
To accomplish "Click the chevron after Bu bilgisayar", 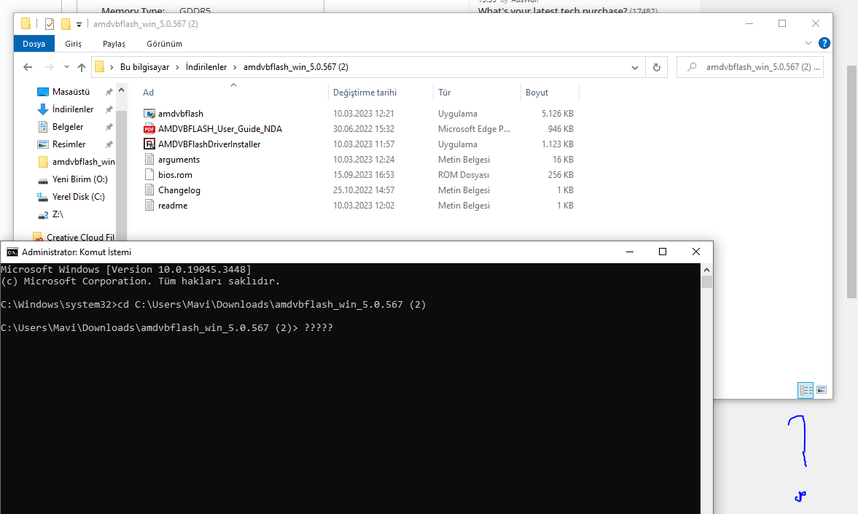I will pos(177,67).
